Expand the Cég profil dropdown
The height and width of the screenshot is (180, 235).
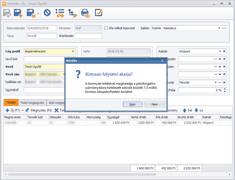click(x=73, y=52)
